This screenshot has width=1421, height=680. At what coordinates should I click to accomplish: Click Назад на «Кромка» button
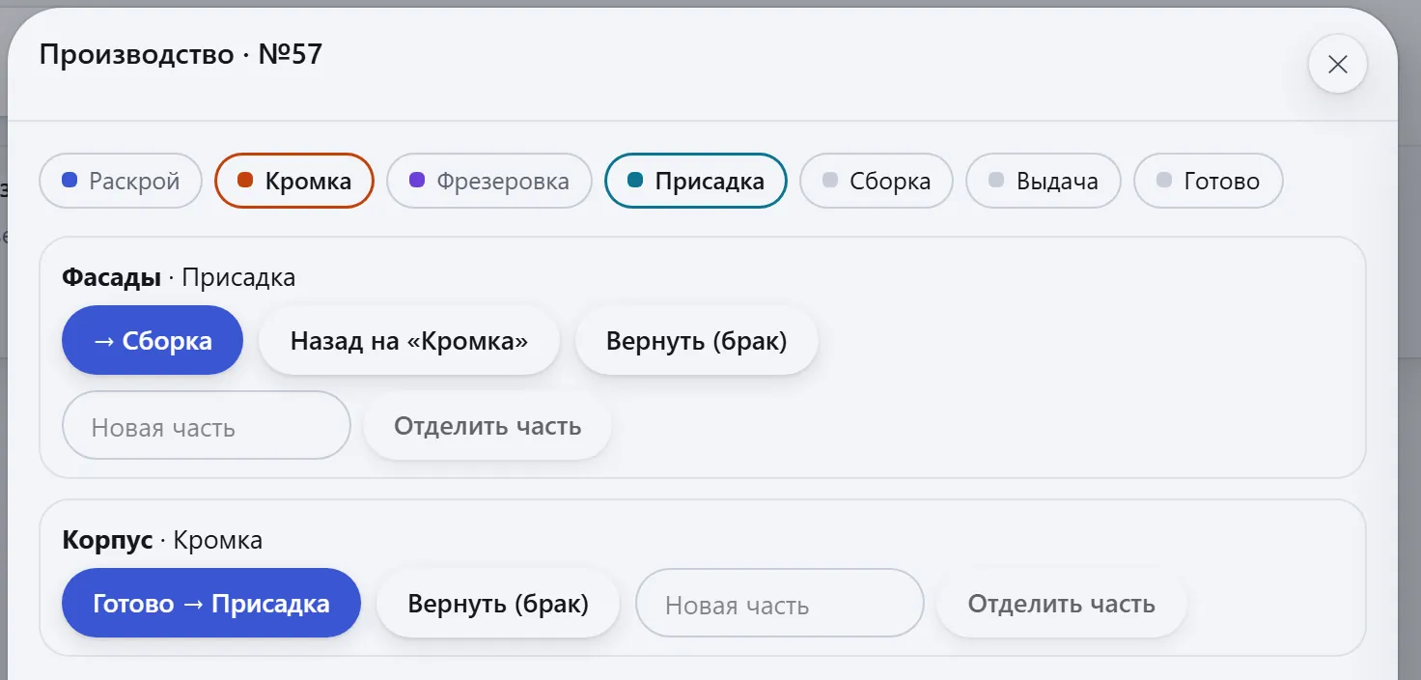tap(409, 340)
